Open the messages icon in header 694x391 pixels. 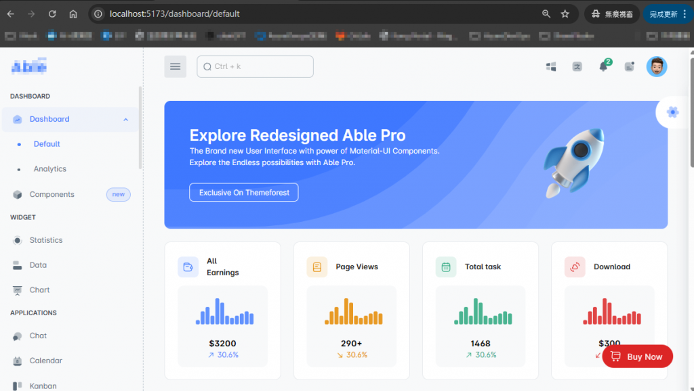[630, 67]
